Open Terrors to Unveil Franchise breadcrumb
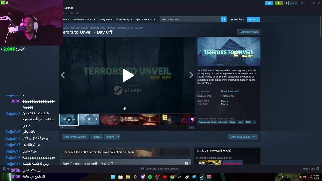 pyautogui.click(x=102, y=28)
